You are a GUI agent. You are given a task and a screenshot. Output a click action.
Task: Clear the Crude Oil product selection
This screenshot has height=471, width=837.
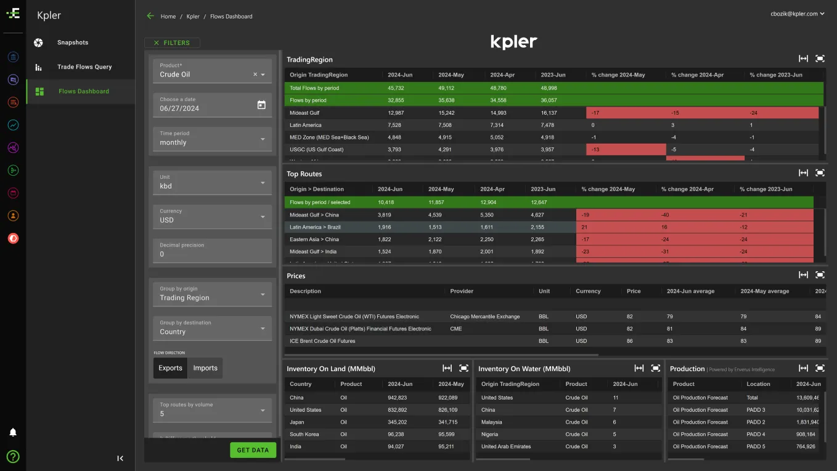coord(255,74)
